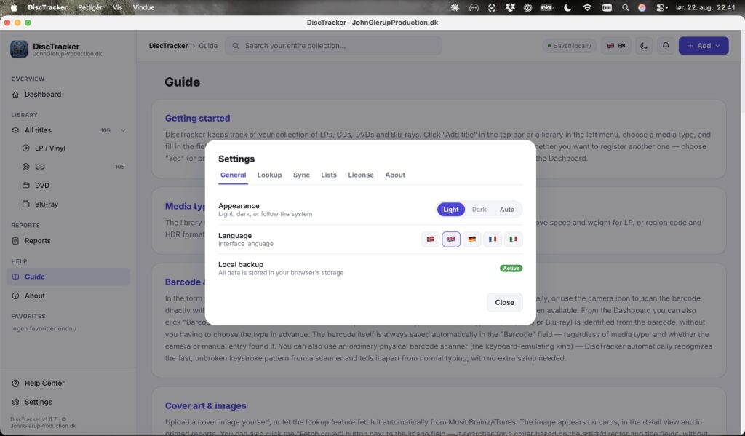Image resolution: width=745 pixels, height=436 pixels.
Task: Open notifications with the bell icon
Action: pyautogui.click(x=666, y=46)
